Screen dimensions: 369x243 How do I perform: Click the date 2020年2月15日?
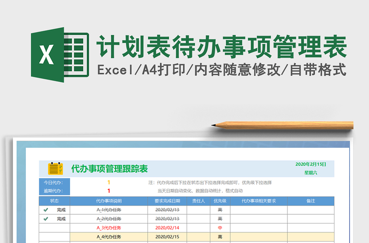[x=310, y=164]
